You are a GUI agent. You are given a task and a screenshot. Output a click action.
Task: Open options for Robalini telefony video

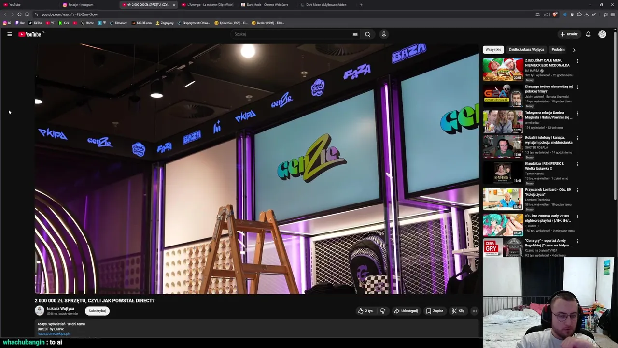[x=577, y=138]
